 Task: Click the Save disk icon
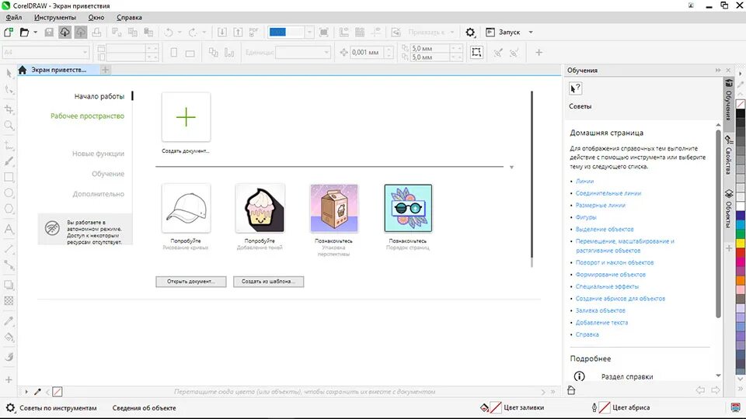click(49, 33)
